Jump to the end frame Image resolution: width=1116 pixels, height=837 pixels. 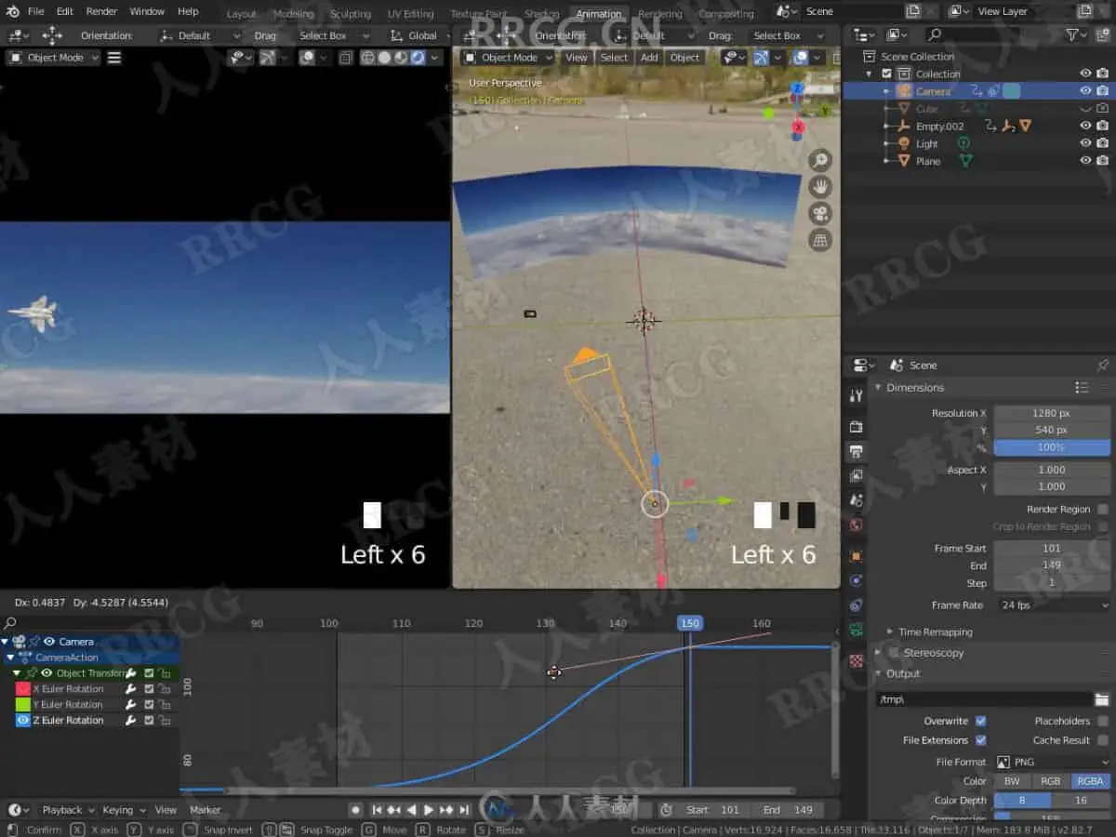[463, 810]
